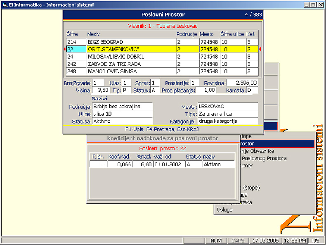The image size is (326, 245).
Task: Choose the Obveznika menu entry
Action: 258,151
